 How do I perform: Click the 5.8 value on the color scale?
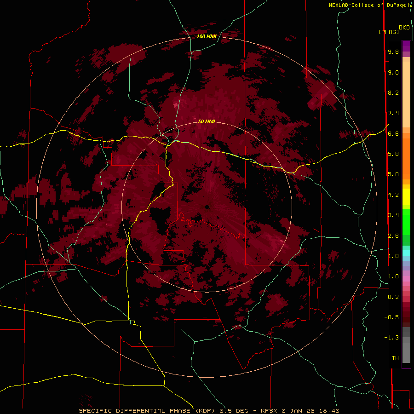point(393,154)
